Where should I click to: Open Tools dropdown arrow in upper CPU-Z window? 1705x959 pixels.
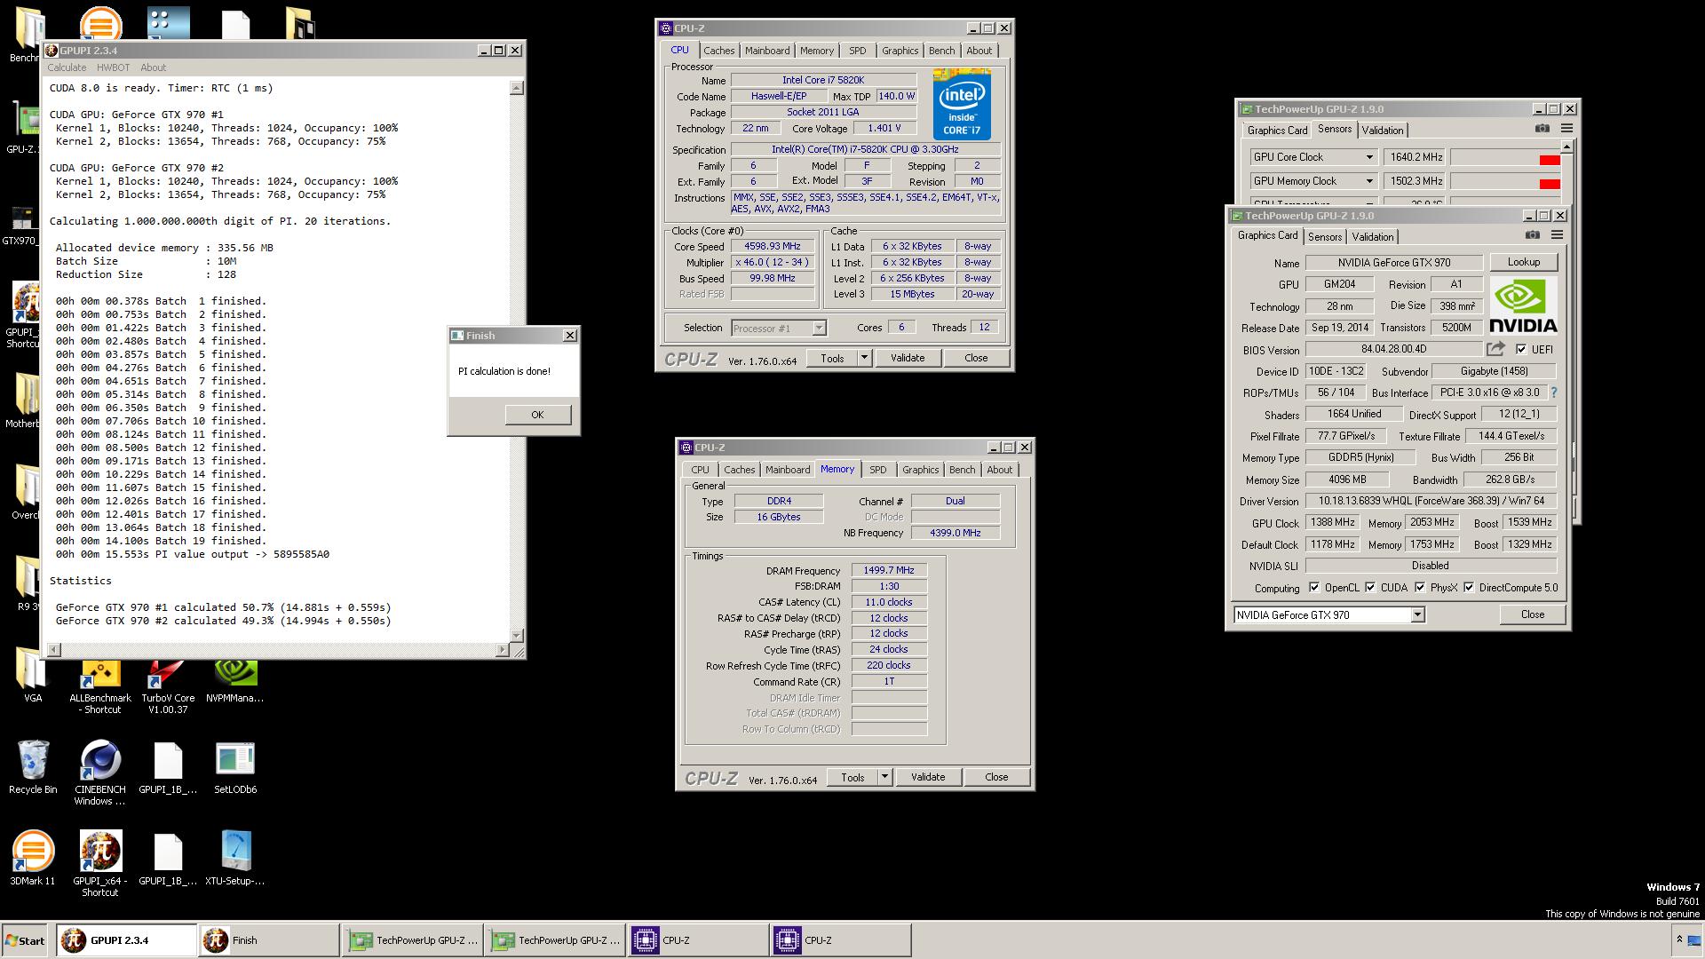864,358
